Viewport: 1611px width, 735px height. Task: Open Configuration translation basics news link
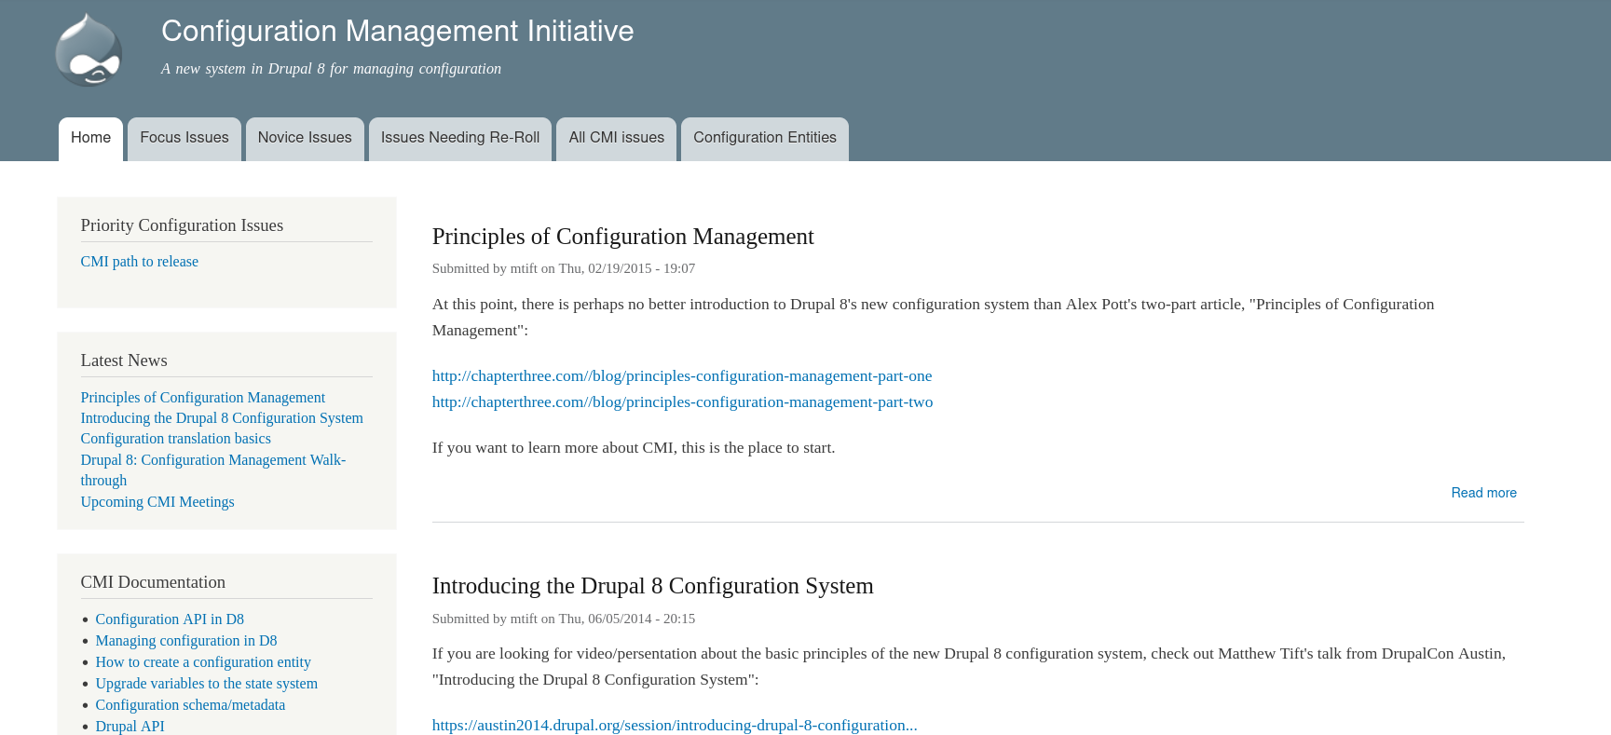pos(175,439)
